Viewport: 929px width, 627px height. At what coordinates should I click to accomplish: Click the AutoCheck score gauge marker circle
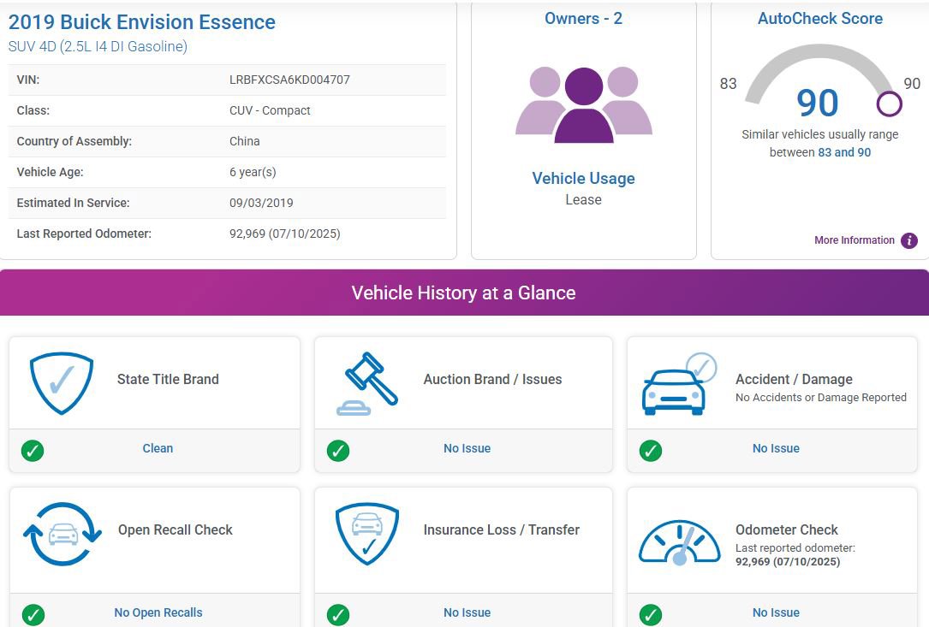[890, 104]
